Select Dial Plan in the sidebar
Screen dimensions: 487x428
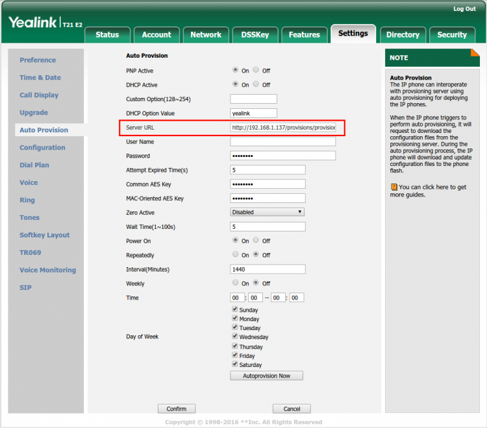34,165
